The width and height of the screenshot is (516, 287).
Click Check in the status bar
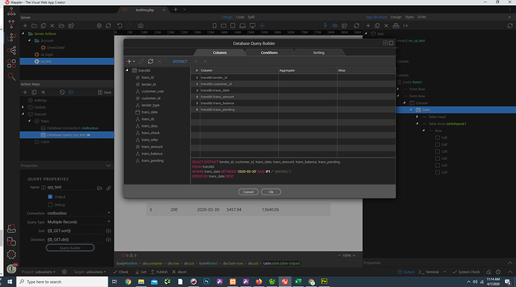(120, 272)
